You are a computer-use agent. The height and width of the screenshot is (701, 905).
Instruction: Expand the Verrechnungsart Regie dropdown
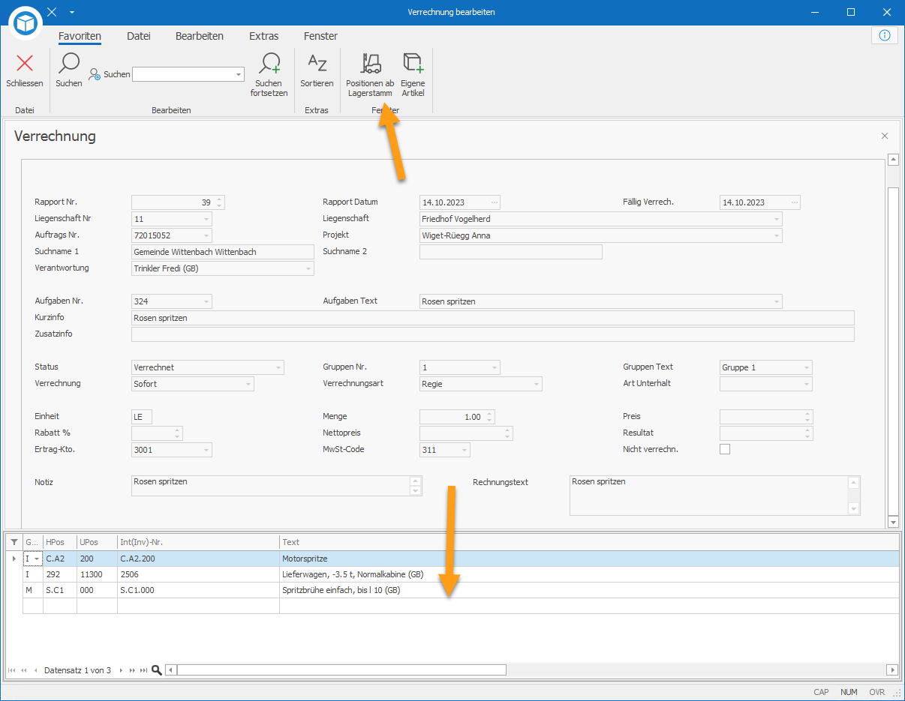[x=536, y=384]
